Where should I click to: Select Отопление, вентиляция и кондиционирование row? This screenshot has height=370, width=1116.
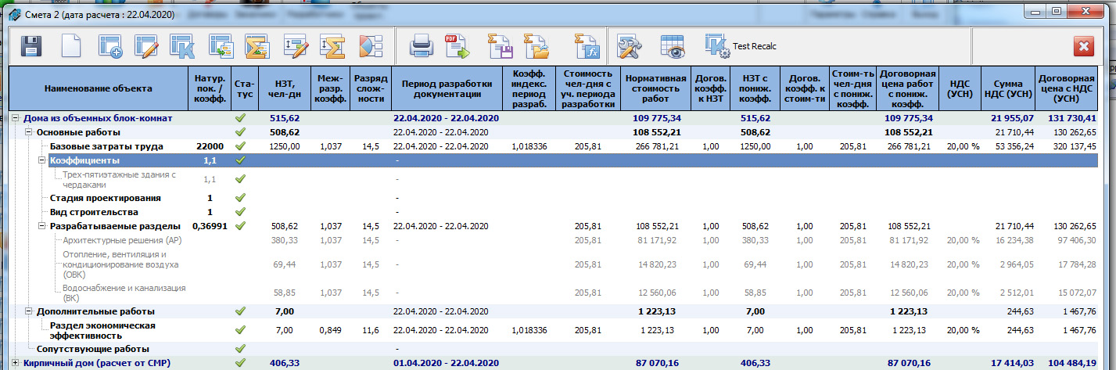[x=553, y=264]
